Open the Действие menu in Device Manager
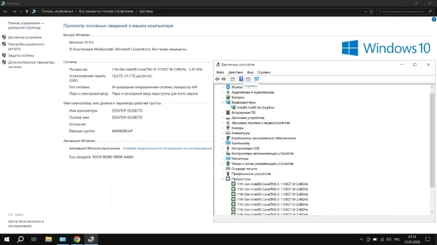This screenshot has width=437, height=245. coord(236,72)
